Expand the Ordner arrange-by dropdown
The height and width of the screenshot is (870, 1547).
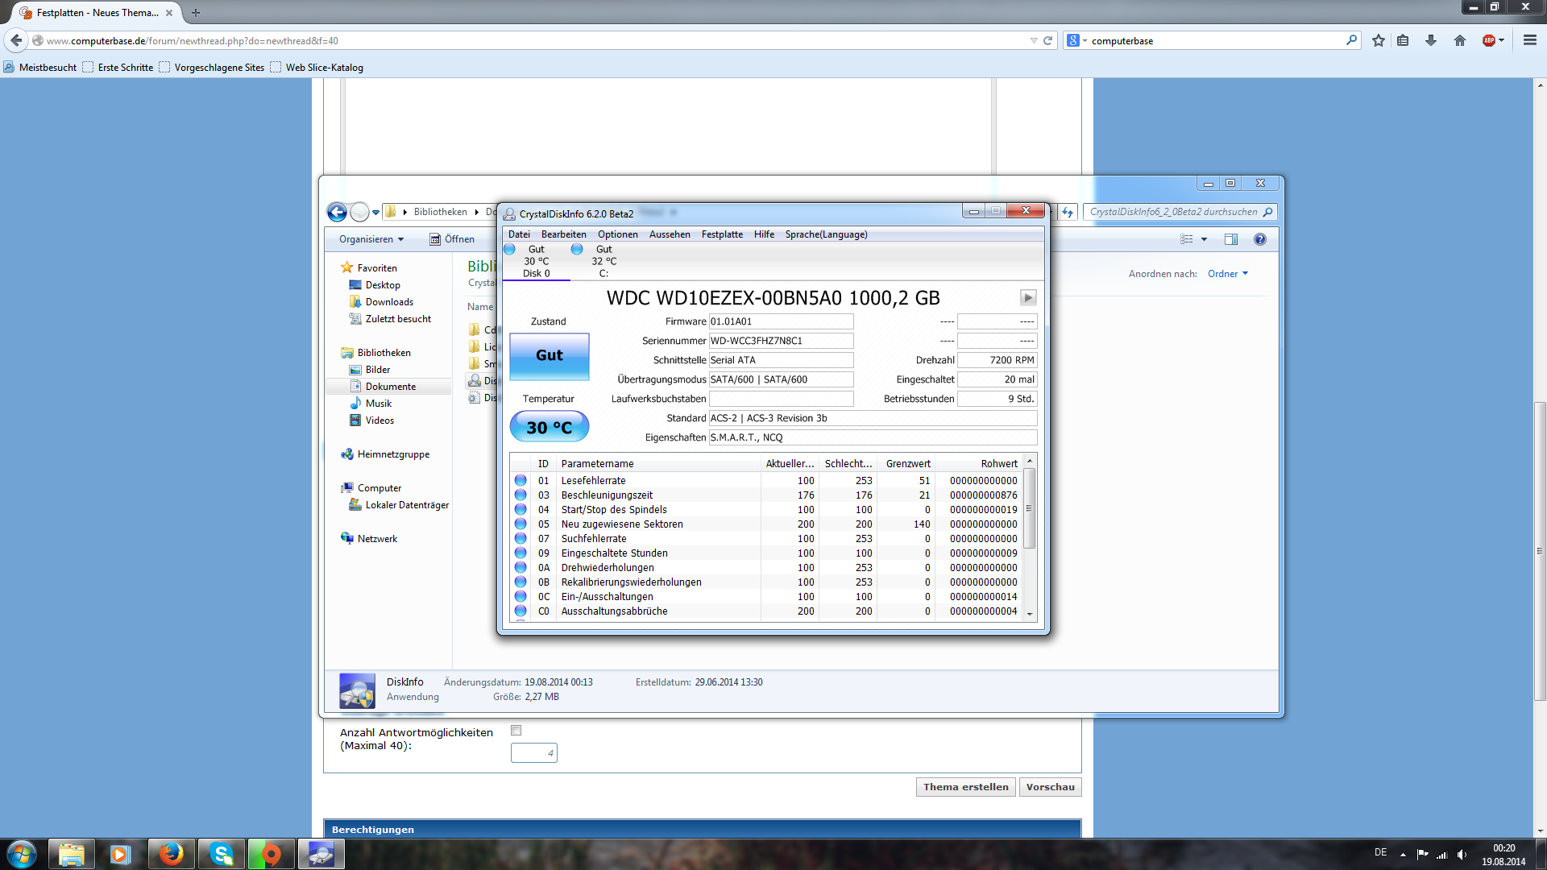[1228, 274]
